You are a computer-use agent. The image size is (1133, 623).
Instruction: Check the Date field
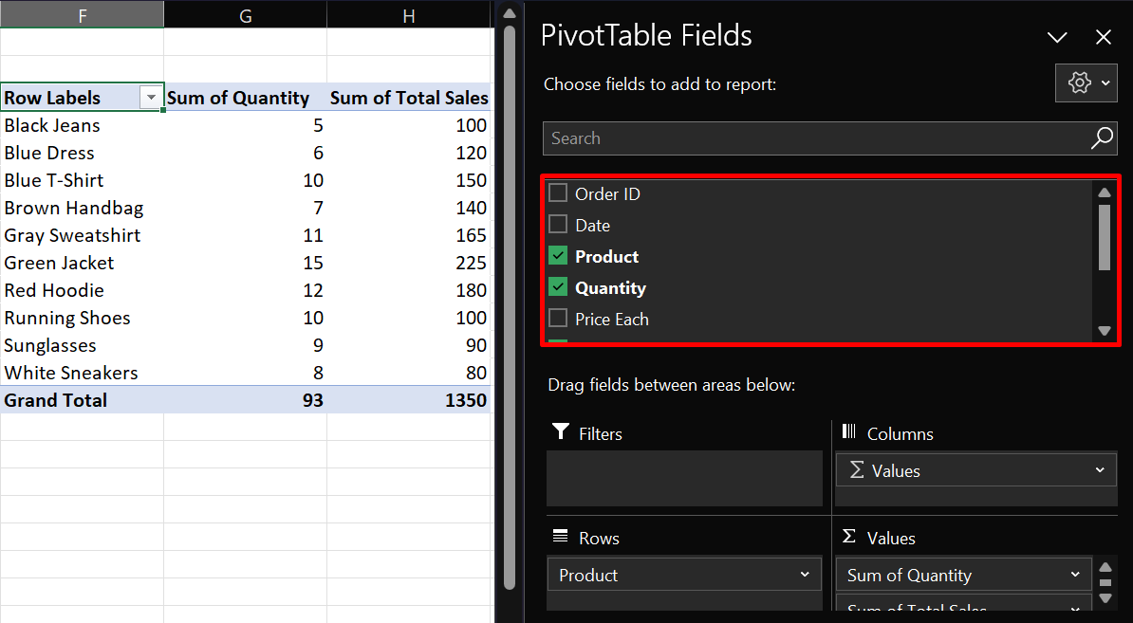pyautogui.click(x=558, y=226)
